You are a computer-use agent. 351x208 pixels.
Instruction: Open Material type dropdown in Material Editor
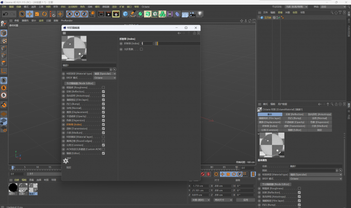pos(105,74)
